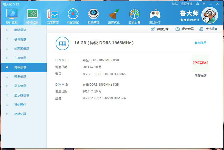This screenshot has width=224, height=150.
Task: Click the DIMM 2: label
Action: [x=62, y=85]
